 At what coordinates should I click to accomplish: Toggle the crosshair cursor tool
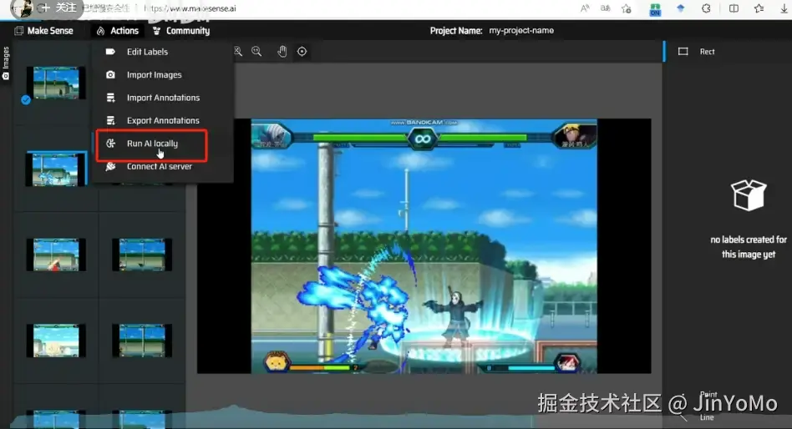pos(302,52)
